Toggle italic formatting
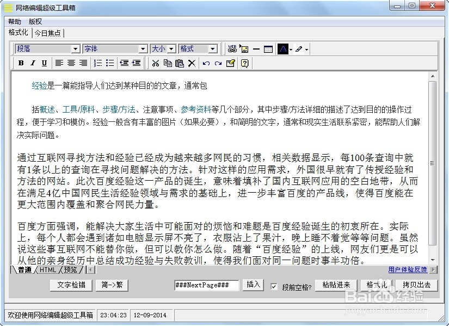 tap(33, 63)
